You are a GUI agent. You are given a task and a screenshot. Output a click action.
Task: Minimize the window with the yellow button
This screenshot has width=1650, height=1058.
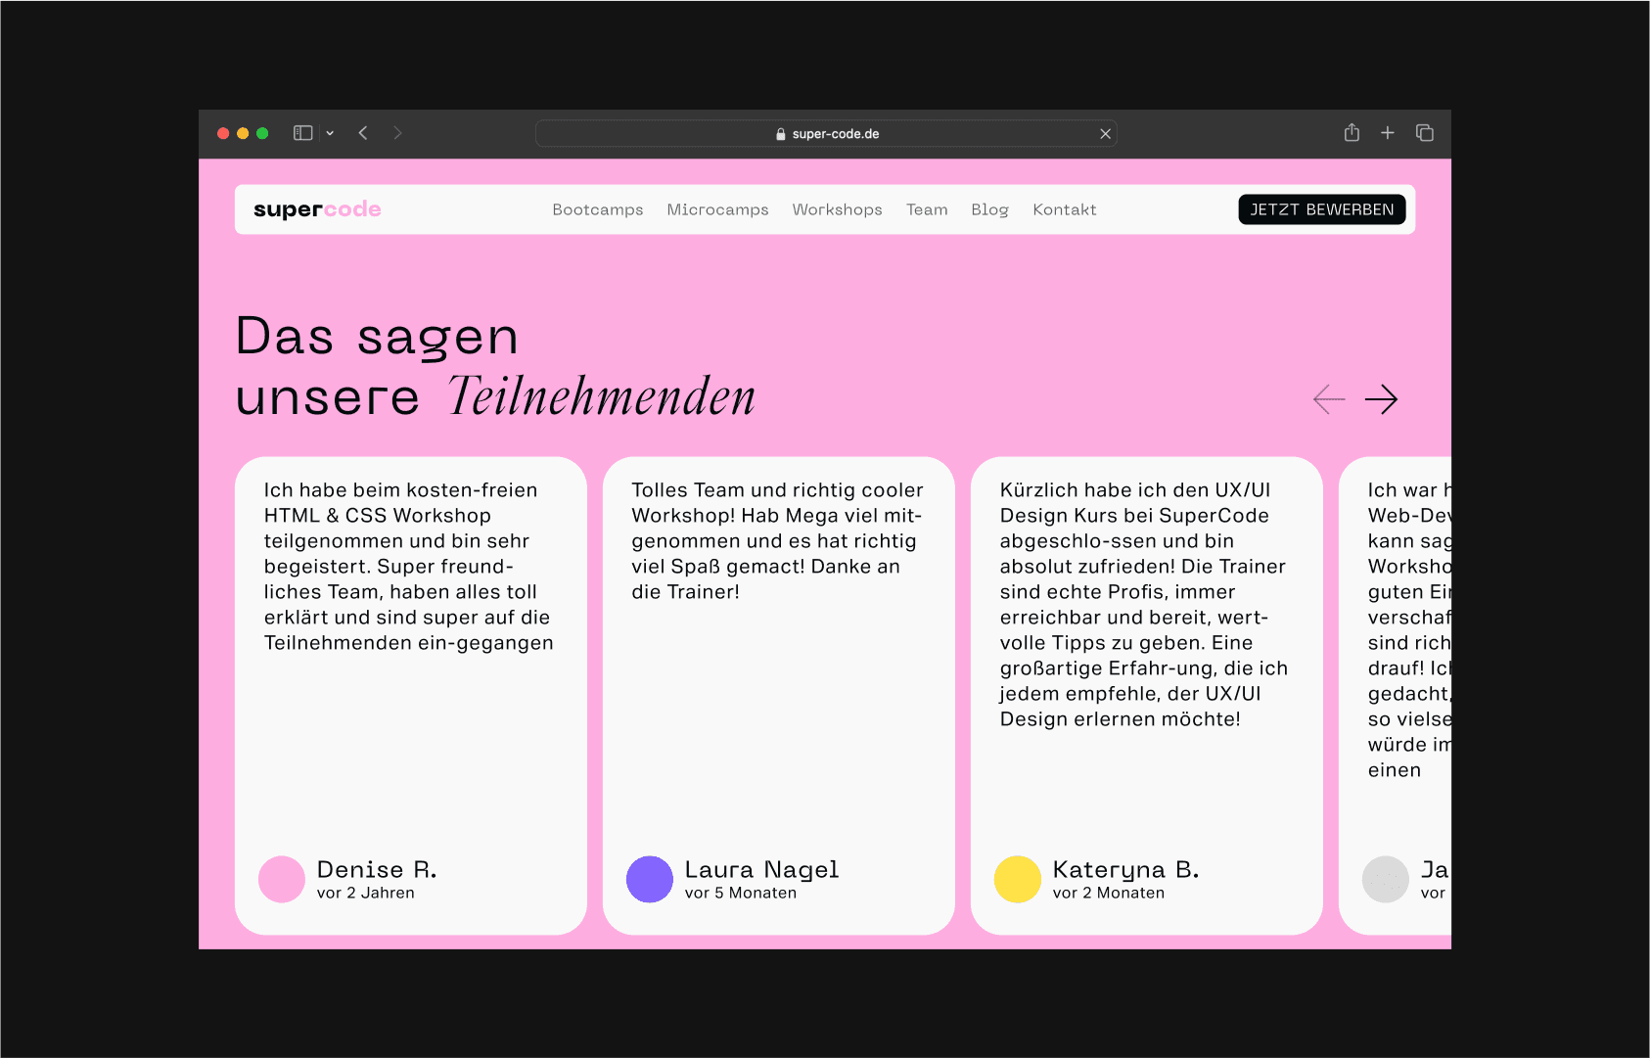[x=243, y=133]
